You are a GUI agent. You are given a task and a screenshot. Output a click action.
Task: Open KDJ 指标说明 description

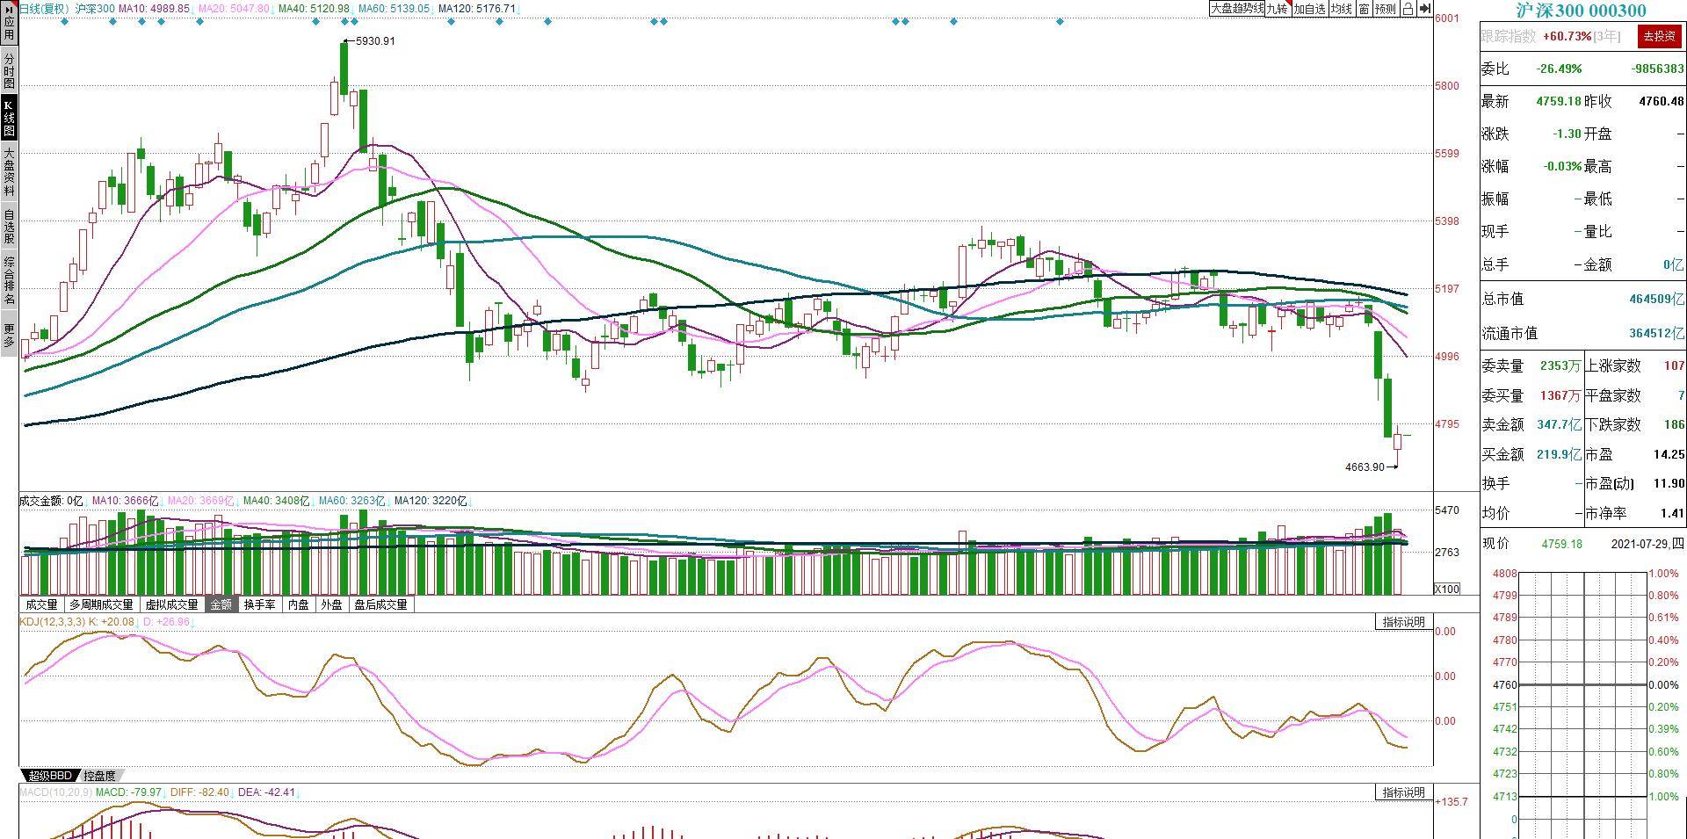(1403, 622)
